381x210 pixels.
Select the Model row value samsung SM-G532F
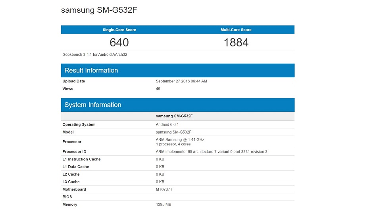[x=173, y=132]
